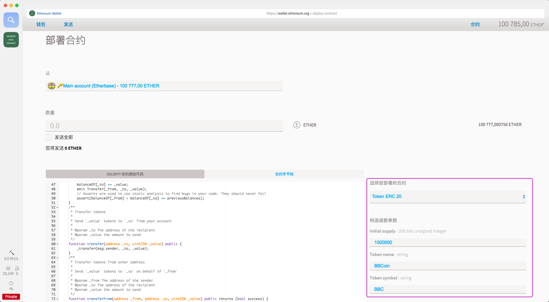Click the Main account identicon avatar
The image size is (549, 302).
click(51, 86)
